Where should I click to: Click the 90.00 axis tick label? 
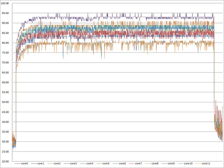coord(6,23)
